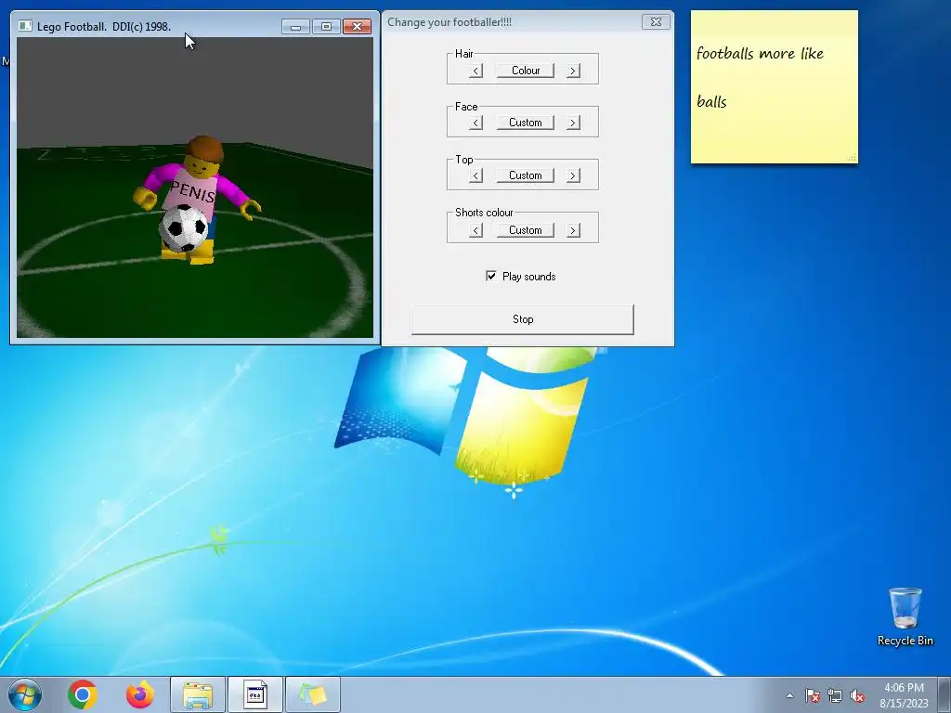Click the yellow sticky note text
Screen dimensions: 951x713
coord(760,77)
